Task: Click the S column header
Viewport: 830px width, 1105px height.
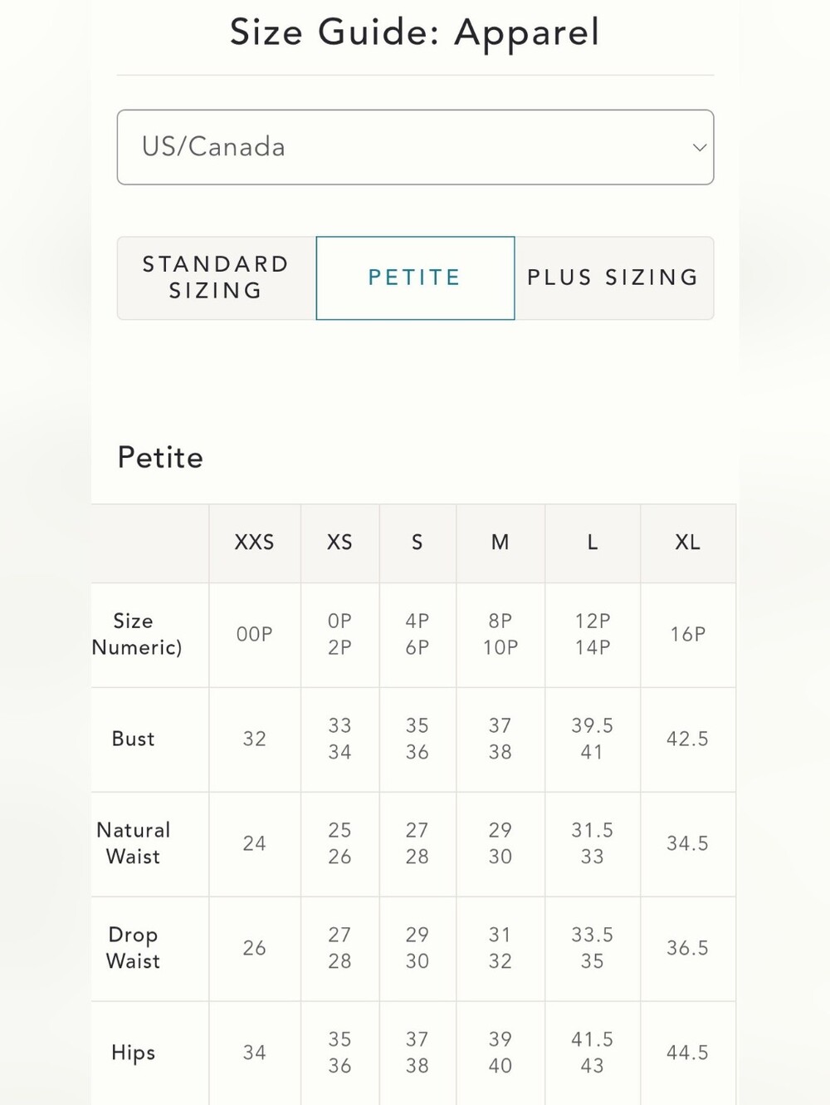Action: click(x=417, y=543)
